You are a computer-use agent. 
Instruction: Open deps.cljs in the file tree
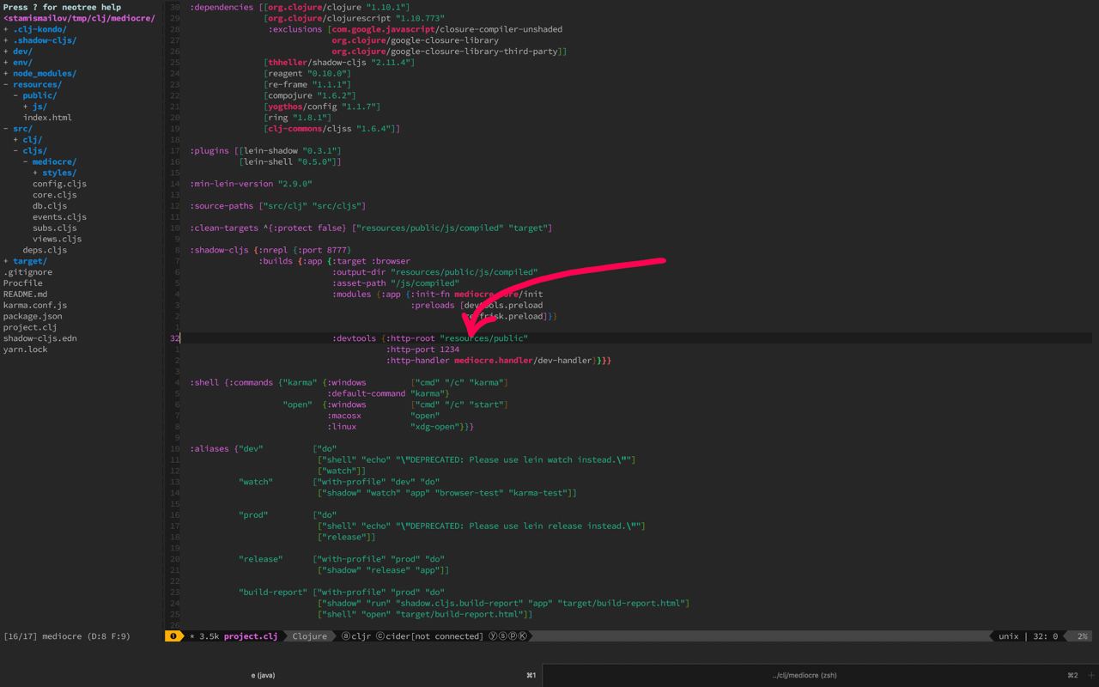[45, 250]
